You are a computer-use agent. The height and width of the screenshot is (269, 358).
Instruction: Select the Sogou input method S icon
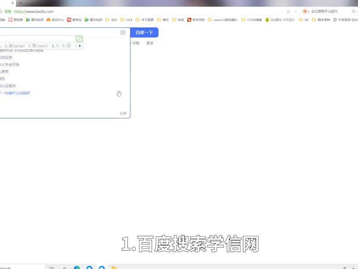[x=79, y=39]
